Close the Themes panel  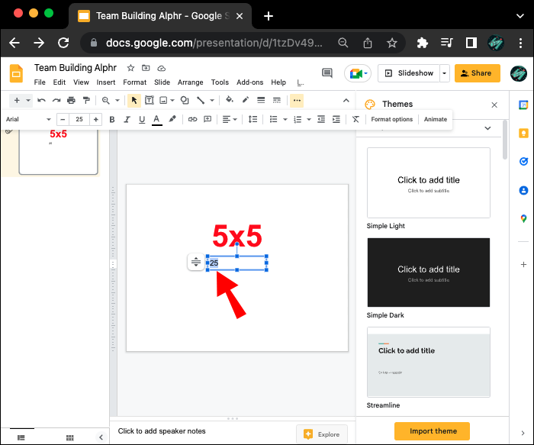(x=494, y=105)
